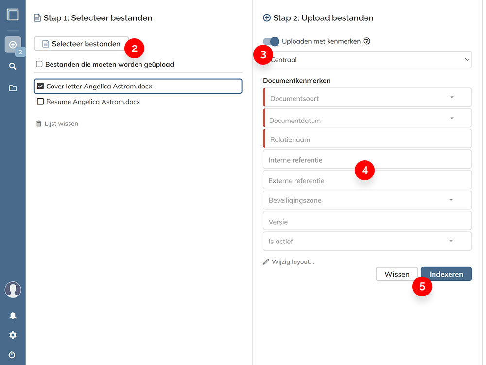Click the power icon to log out
The width and height of the screenshot is (486, 365).
[x=13, y=355]
